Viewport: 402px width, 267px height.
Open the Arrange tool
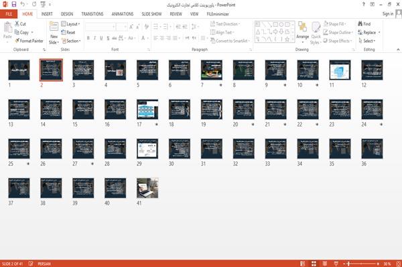tap(303, 32)
